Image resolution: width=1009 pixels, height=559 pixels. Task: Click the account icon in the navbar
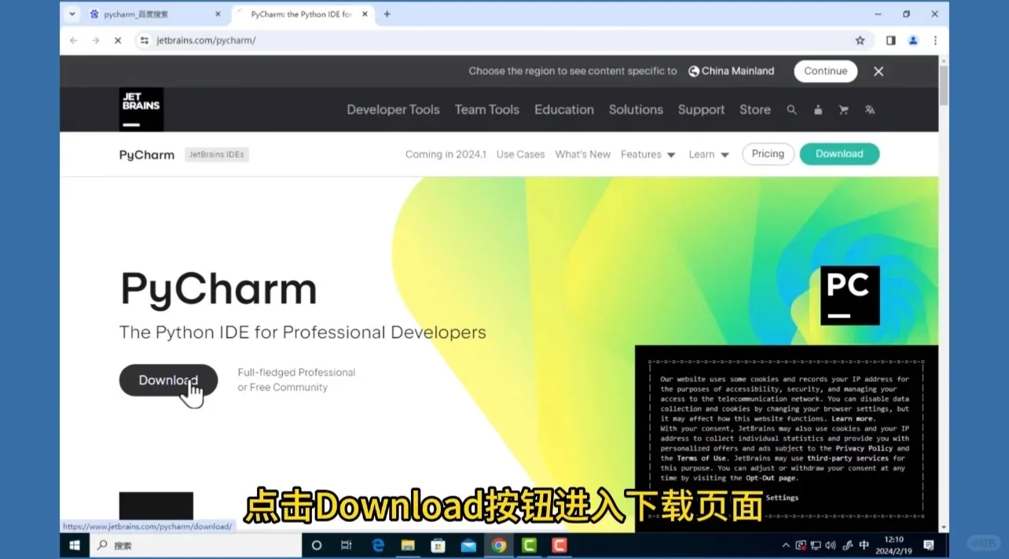tap(817, 109)
